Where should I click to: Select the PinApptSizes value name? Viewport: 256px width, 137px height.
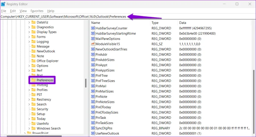[x=105, y=70]
